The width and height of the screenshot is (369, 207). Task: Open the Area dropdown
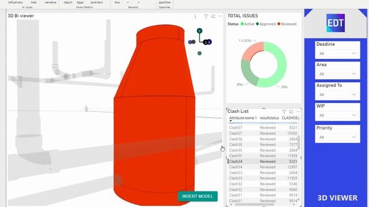pyautogui.click(x=337, y=74)
